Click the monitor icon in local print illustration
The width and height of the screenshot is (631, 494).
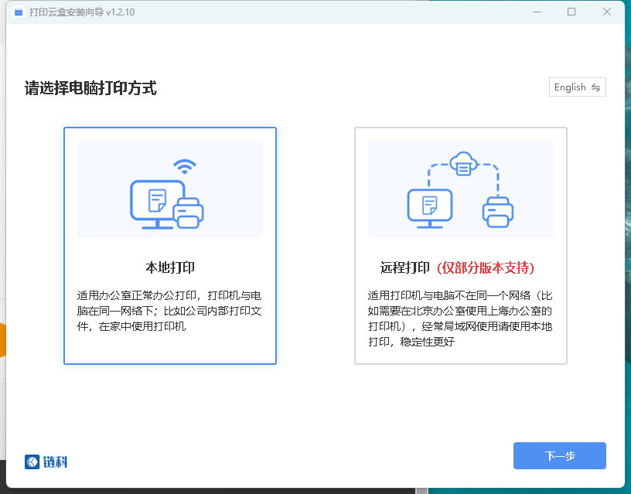pyautogui.click(x=155, y=203)
